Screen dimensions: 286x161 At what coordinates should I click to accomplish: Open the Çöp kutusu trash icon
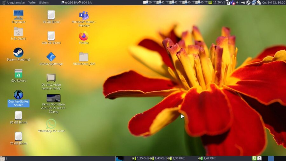click(18, 74)
